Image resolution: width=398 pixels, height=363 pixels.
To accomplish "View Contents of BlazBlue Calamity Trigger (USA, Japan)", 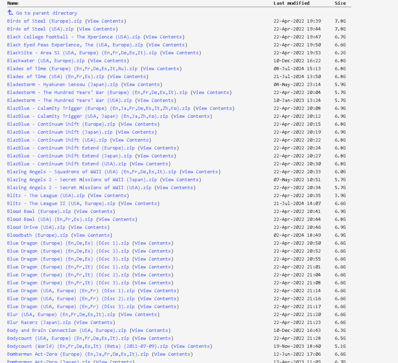I will click(192, 116).
